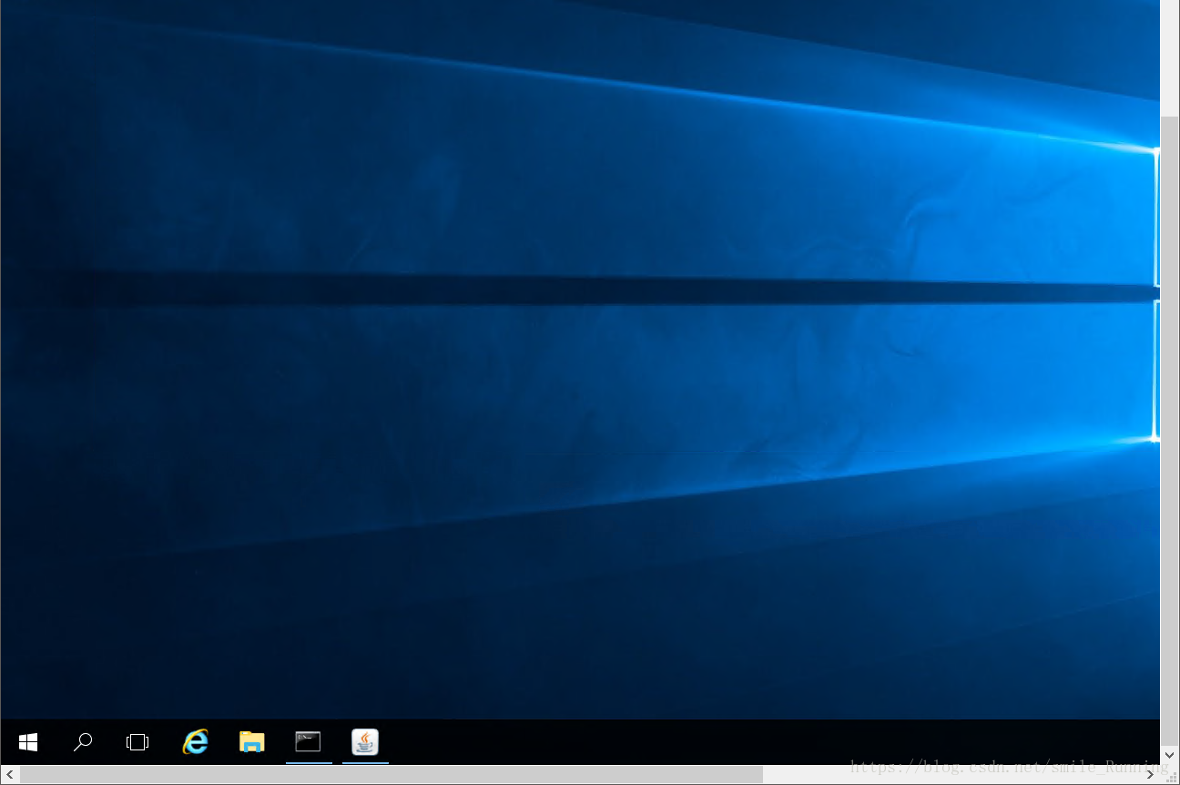Click the vertical scrollbar track above thumb

coord(1170,55)
